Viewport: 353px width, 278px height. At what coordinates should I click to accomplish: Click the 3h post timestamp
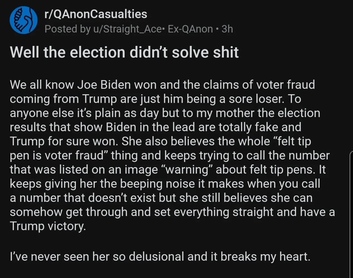coord(227,29)
